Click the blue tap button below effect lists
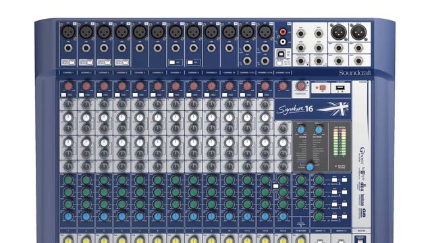The width and height of the screenshot is (432, 243). point(310,167)
